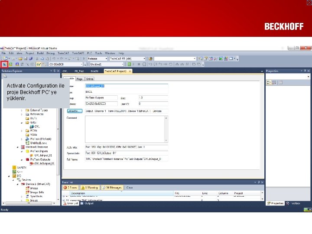Click the Open File folder icon
Viewport: 312px width, 234px height.
click(20, 58)
